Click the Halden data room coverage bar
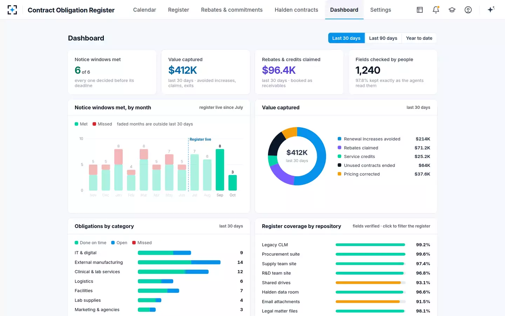Image resolution: width=505 pixels, height=316 pixels. (371, 292)
